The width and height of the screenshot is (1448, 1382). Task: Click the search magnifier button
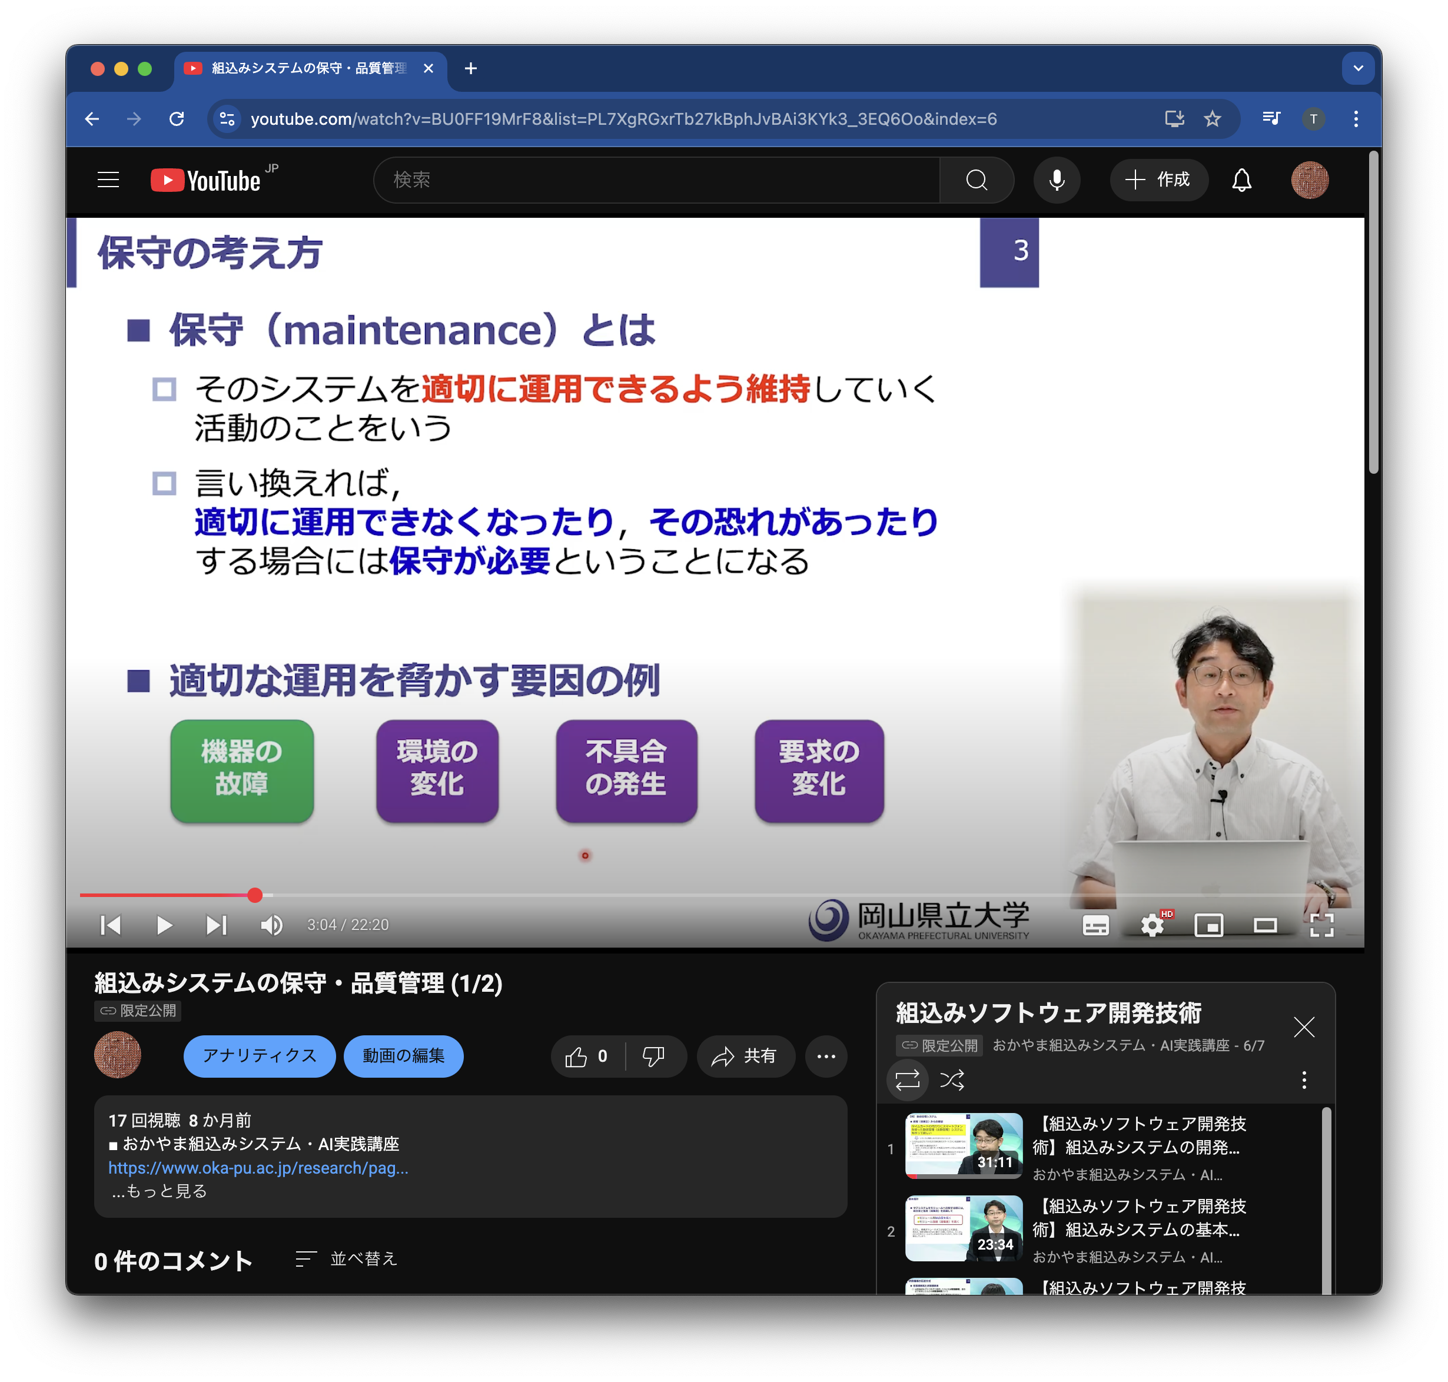pyautogui.click(x=976, y=180)
